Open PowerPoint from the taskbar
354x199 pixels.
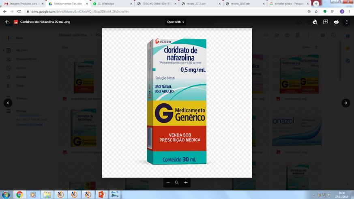click(102, 195)
